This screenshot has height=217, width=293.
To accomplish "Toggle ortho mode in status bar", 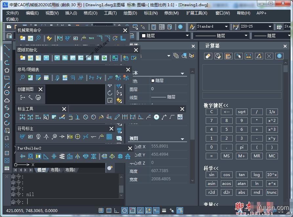I will (x=116, y=210).
